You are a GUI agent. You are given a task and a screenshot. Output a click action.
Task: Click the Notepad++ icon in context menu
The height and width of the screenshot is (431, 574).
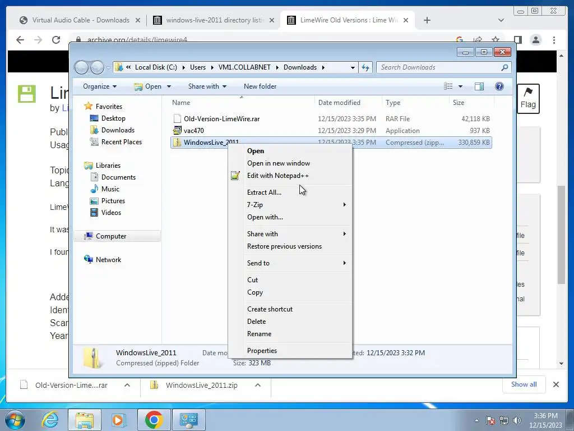tap(235, 176)
